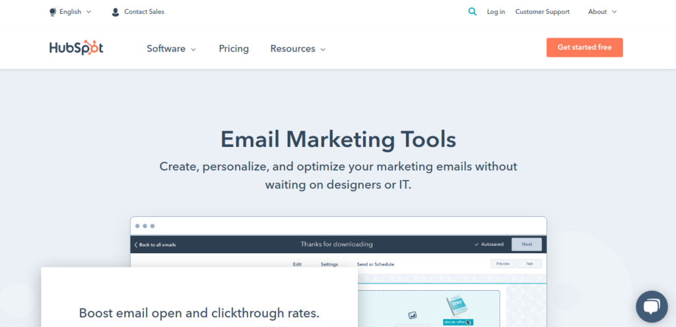Open Customer Support page

tap(543, 12)
